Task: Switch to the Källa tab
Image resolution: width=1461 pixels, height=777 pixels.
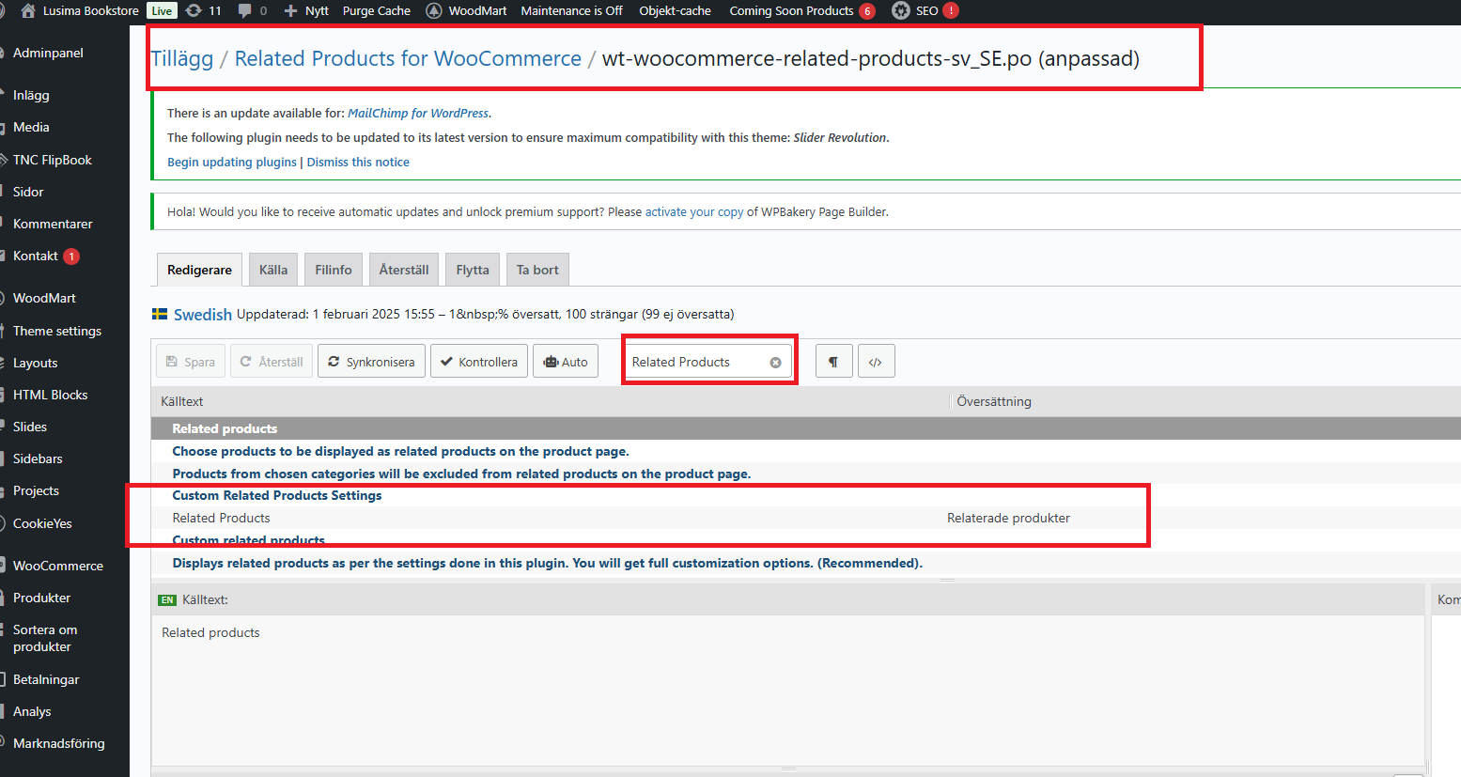Action: pyautogui.click(x=273, y=270)
